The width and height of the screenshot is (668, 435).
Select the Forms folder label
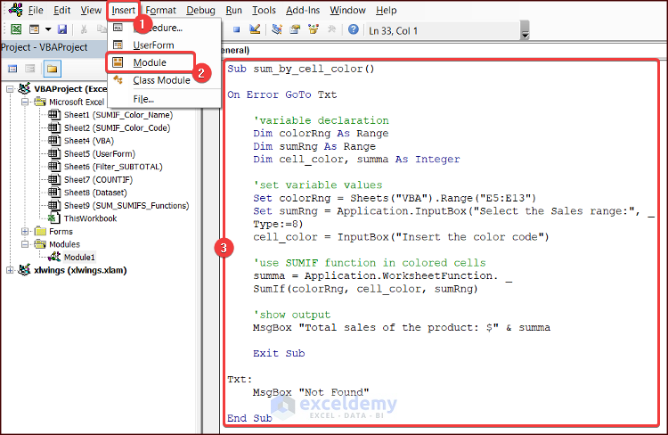(x=61, y=231)
